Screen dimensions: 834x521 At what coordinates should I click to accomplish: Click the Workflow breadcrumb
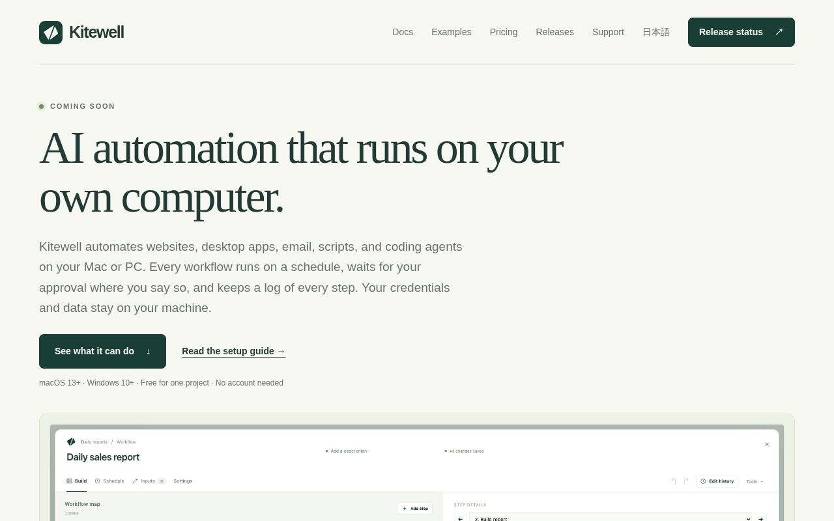click(126, 442)
